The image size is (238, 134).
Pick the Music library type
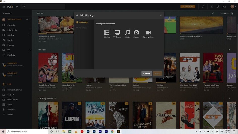127,34
